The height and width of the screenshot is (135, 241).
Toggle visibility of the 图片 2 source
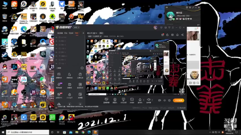click(x=56, y=60)
